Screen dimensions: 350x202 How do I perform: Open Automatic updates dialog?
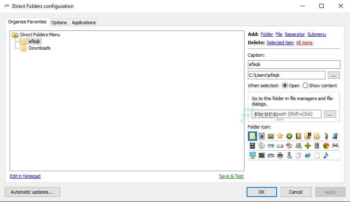point(32,192)
